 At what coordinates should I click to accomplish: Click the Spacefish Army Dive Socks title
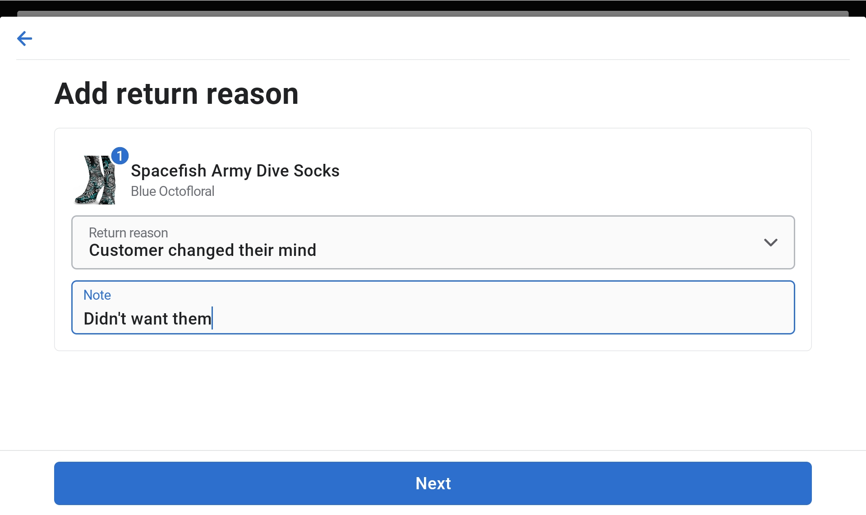235,171
